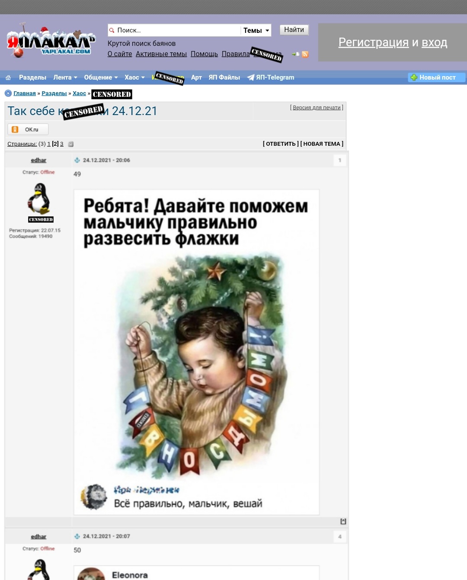This screenshot has width=467, height=580.
Task: Click the blue breadcrumb arrow icon
Action: (x=8, y=93)
